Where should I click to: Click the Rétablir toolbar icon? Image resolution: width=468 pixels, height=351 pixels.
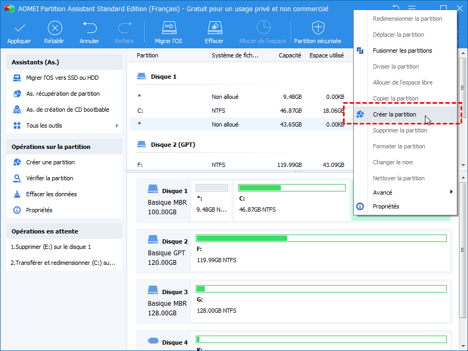pos(55,28)
